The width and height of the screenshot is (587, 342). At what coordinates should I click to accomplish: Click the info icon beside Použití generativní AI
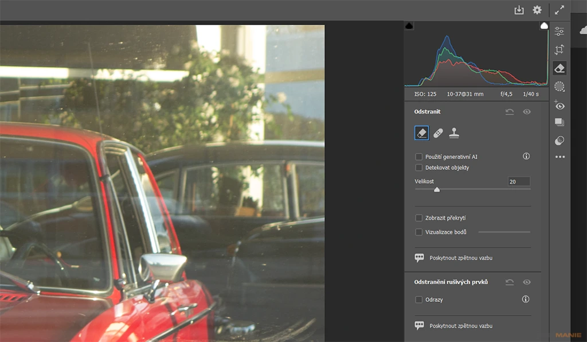tap(526, 156)
